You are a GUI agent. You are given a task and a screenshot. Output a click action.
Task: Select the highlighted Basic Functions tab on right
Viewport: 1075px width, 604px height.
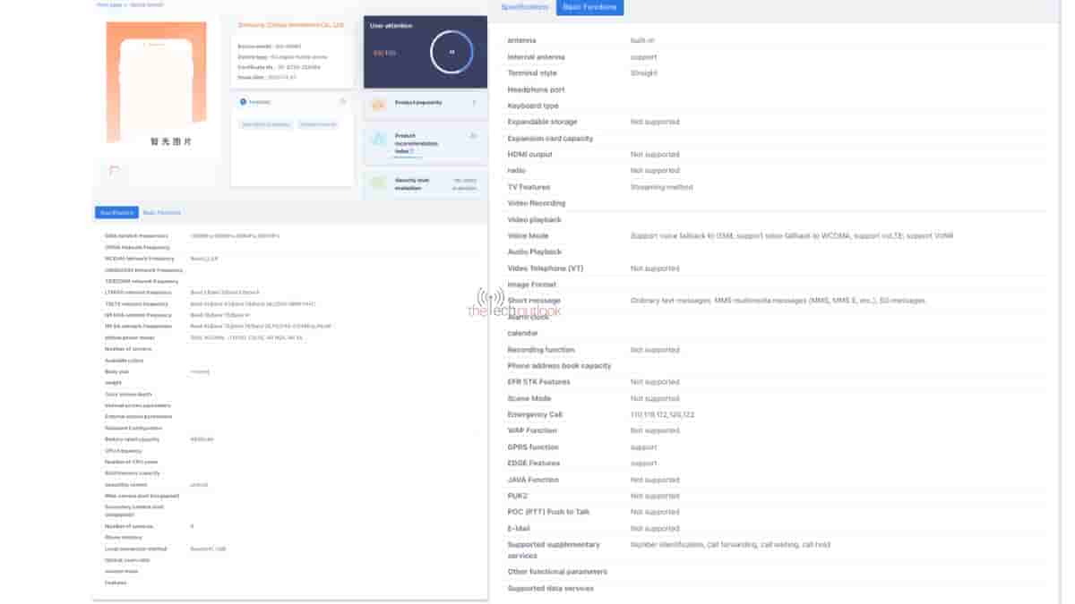(x=589, y=7)
